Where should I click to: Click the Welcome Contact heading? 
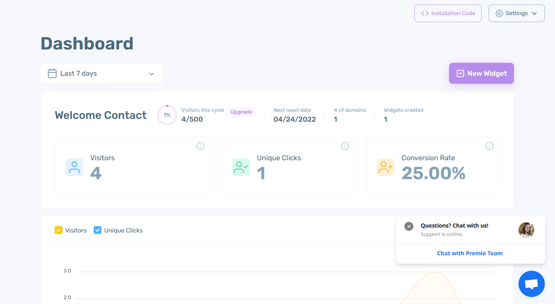[x=101, y=115]
